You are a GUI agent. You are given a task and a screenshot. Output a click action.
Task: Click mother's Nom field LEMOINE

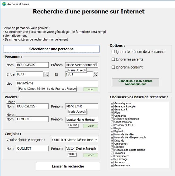pyautogui.click(x=32, y=119)
